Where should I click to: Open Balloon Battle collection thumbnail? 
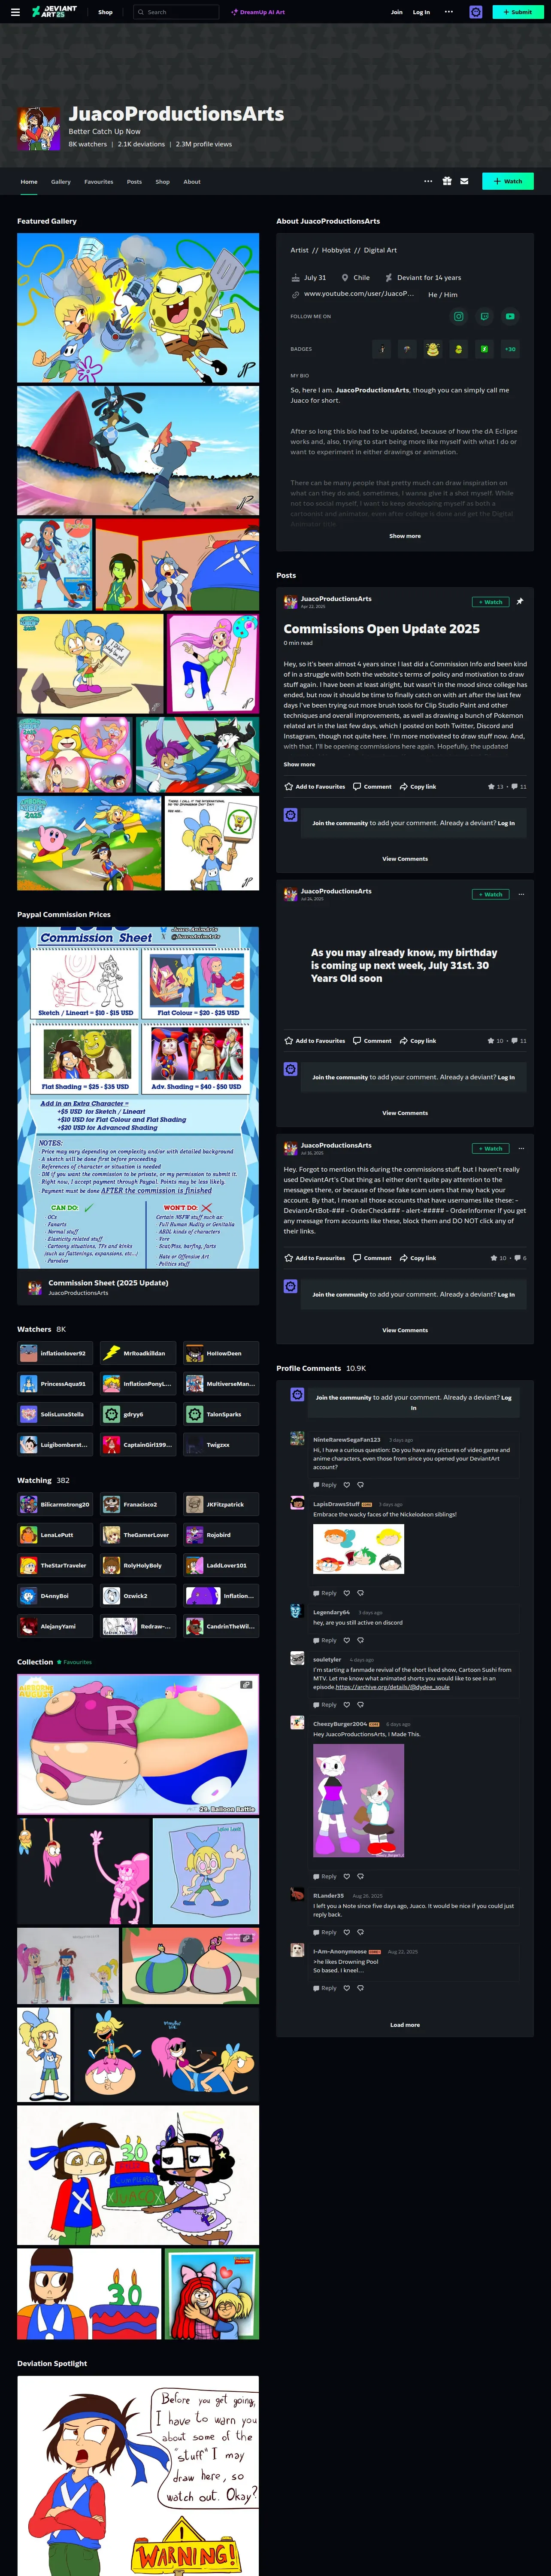point(138,1745)
